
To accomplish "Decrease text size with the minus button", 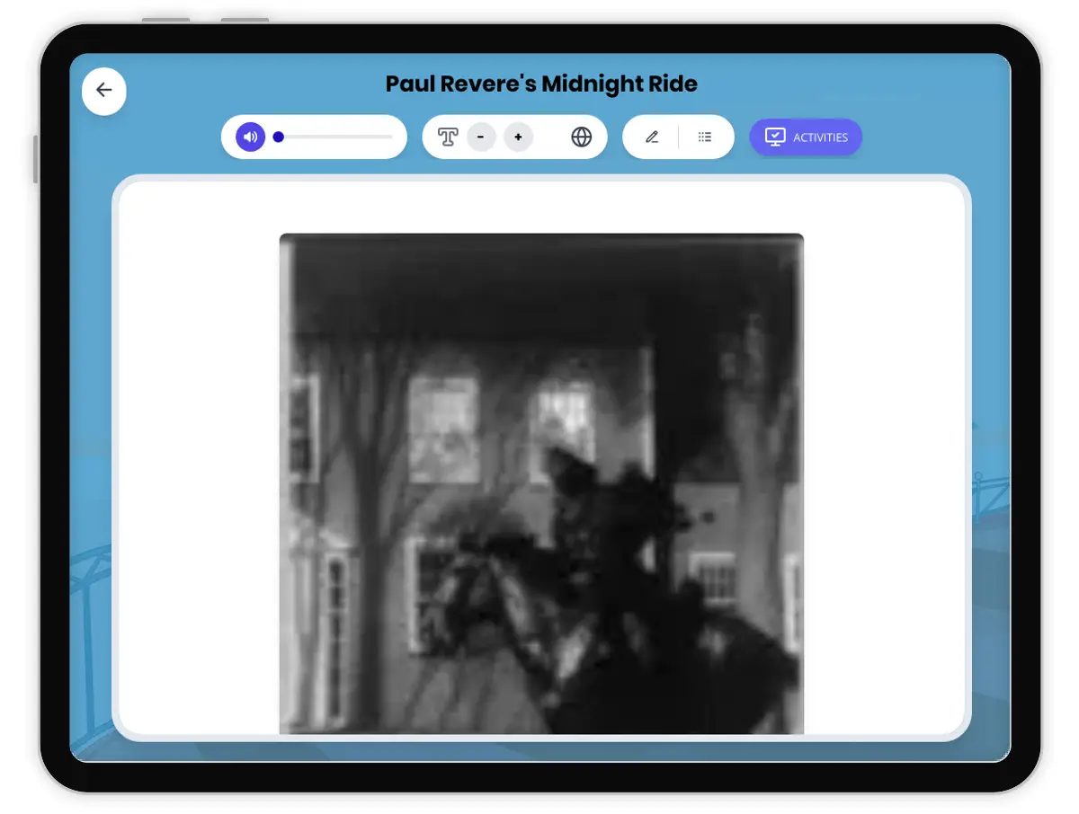I will click(481, 137).
